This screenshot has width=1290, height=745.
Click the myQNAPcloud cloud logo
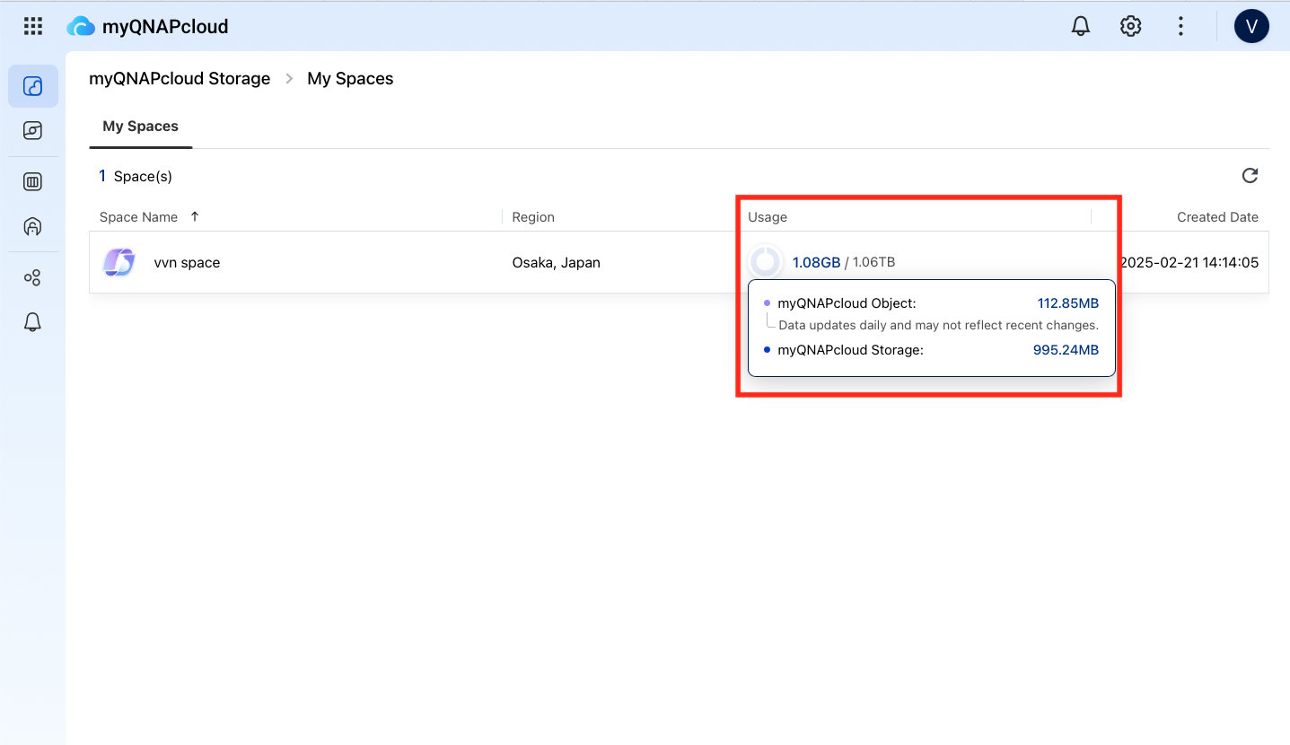(81, 26)
